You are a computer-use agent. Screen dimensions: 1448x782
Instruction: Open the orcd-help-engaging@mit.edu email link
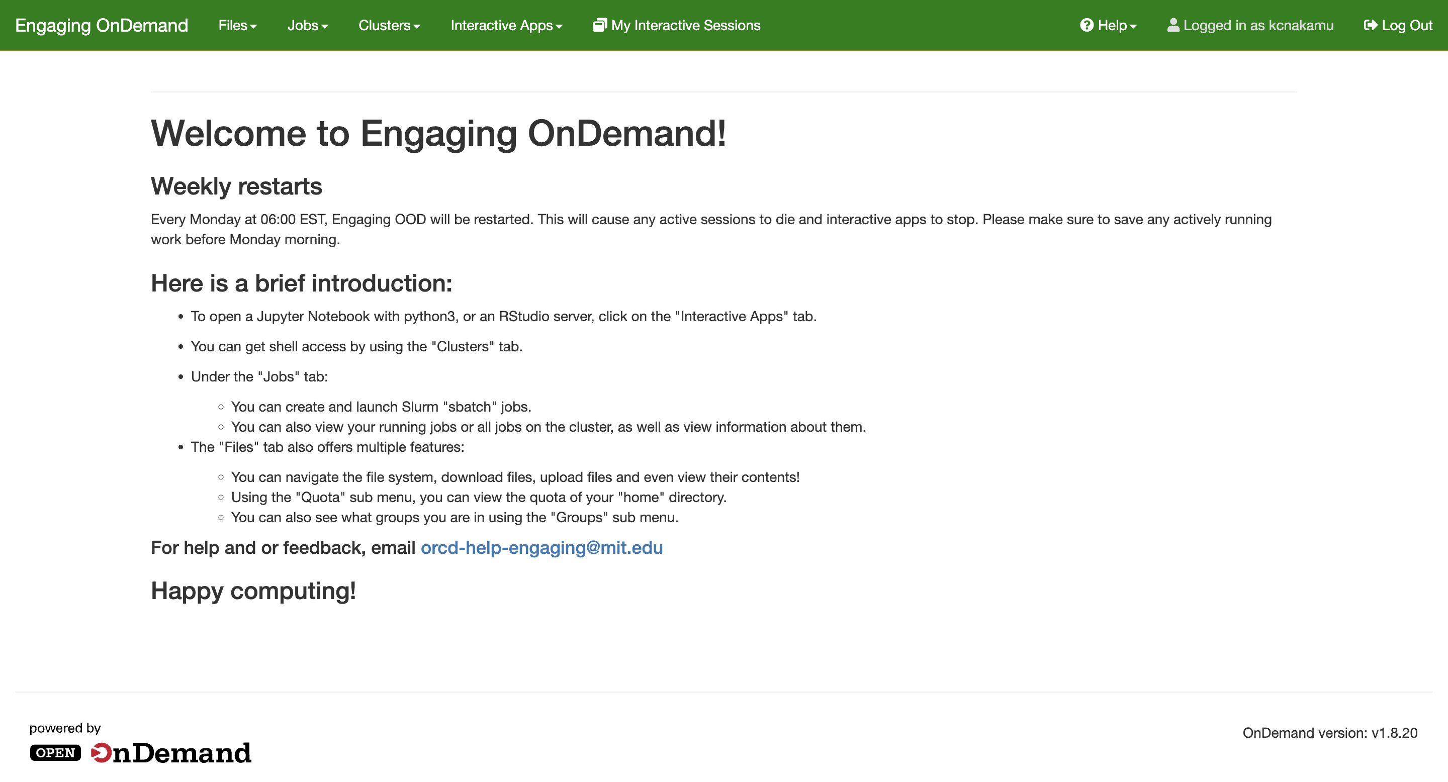click(541, 548)
